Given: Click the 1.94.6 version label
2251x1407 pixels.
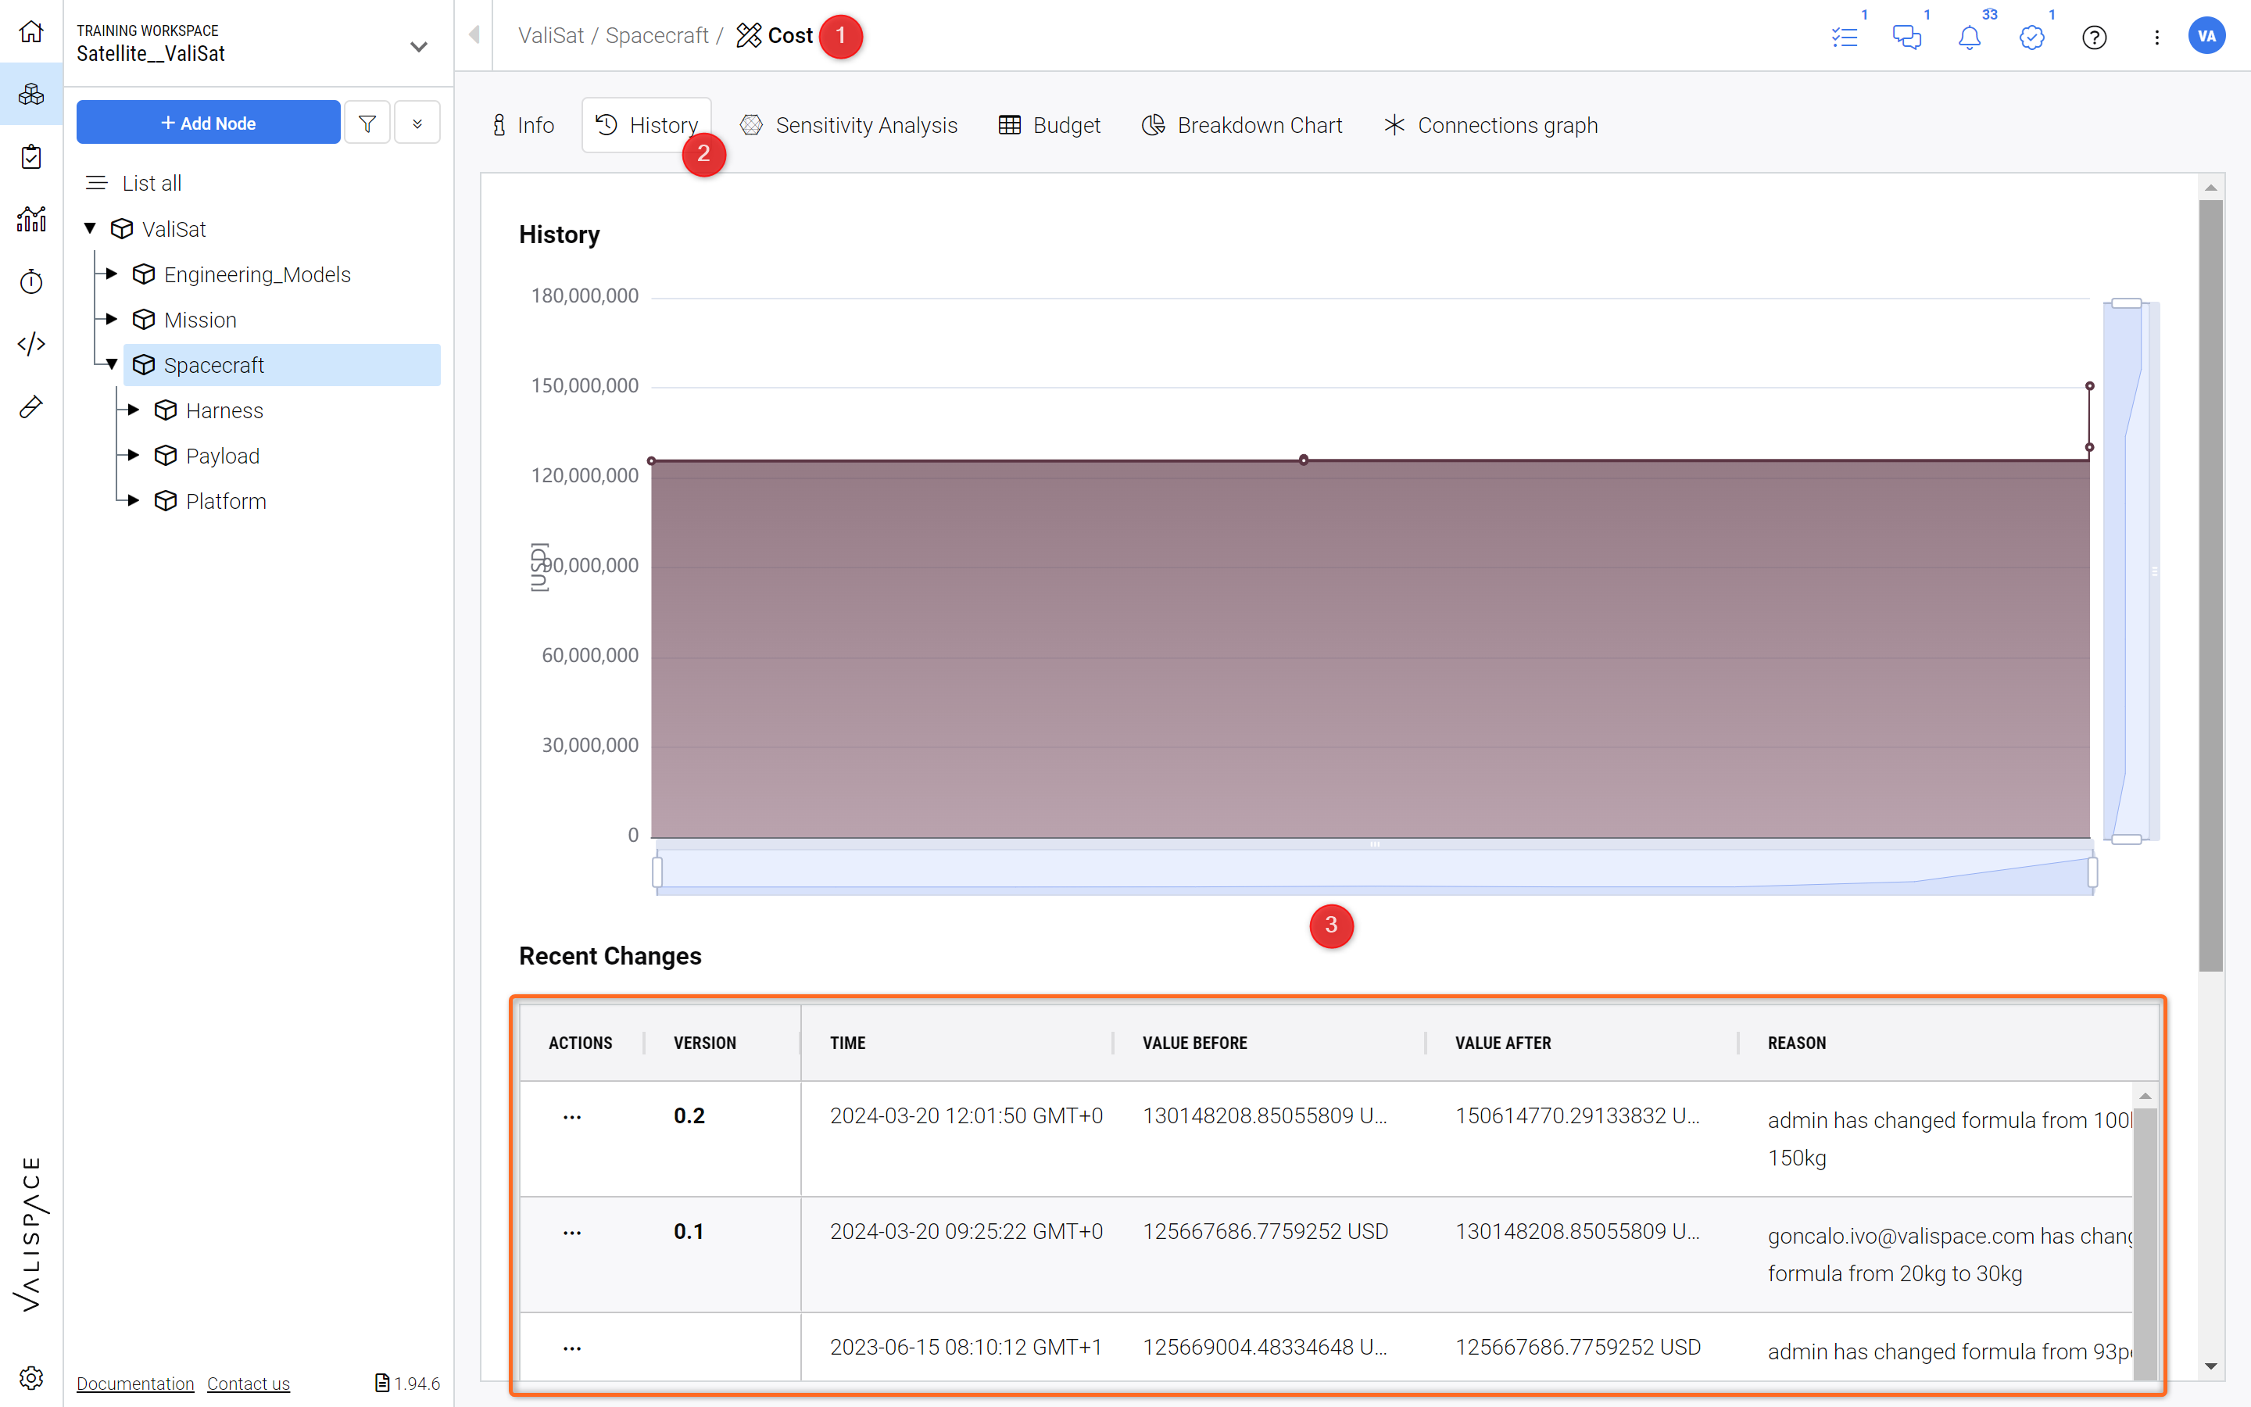Looking at the screenshot, I should coord(407,1383).
